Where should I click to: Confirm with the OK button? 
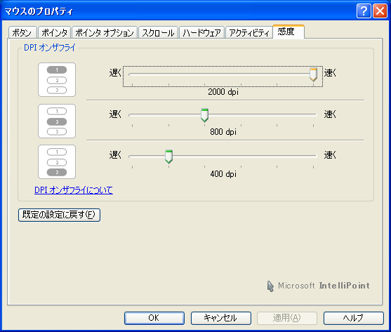[x=154, y=318]
